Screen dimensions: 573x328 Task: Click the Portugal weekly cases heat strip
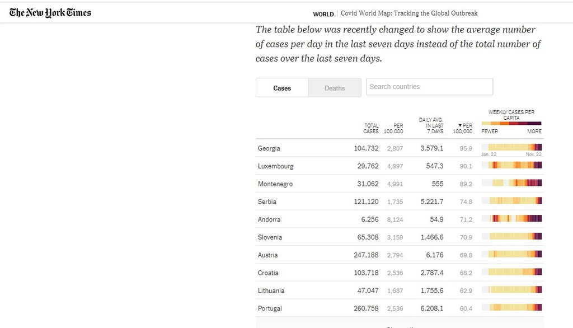(511, 307)
